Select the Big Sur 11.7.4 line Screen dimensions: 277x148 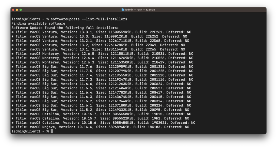[103, 75]
